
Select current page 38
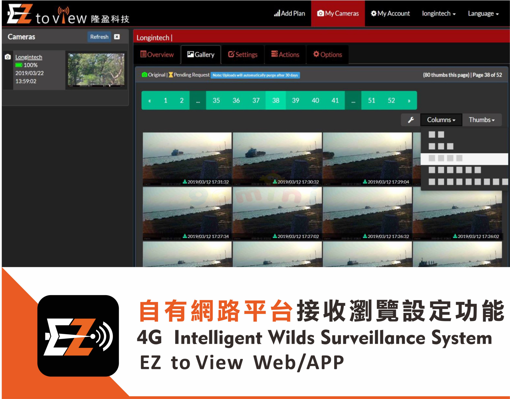[276, 100]
